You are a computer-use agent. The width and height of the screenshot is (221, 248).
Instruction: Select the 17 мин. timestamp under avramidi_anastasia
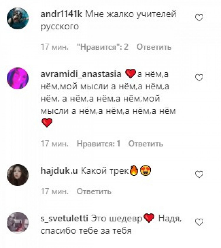[x=55, y=144]
